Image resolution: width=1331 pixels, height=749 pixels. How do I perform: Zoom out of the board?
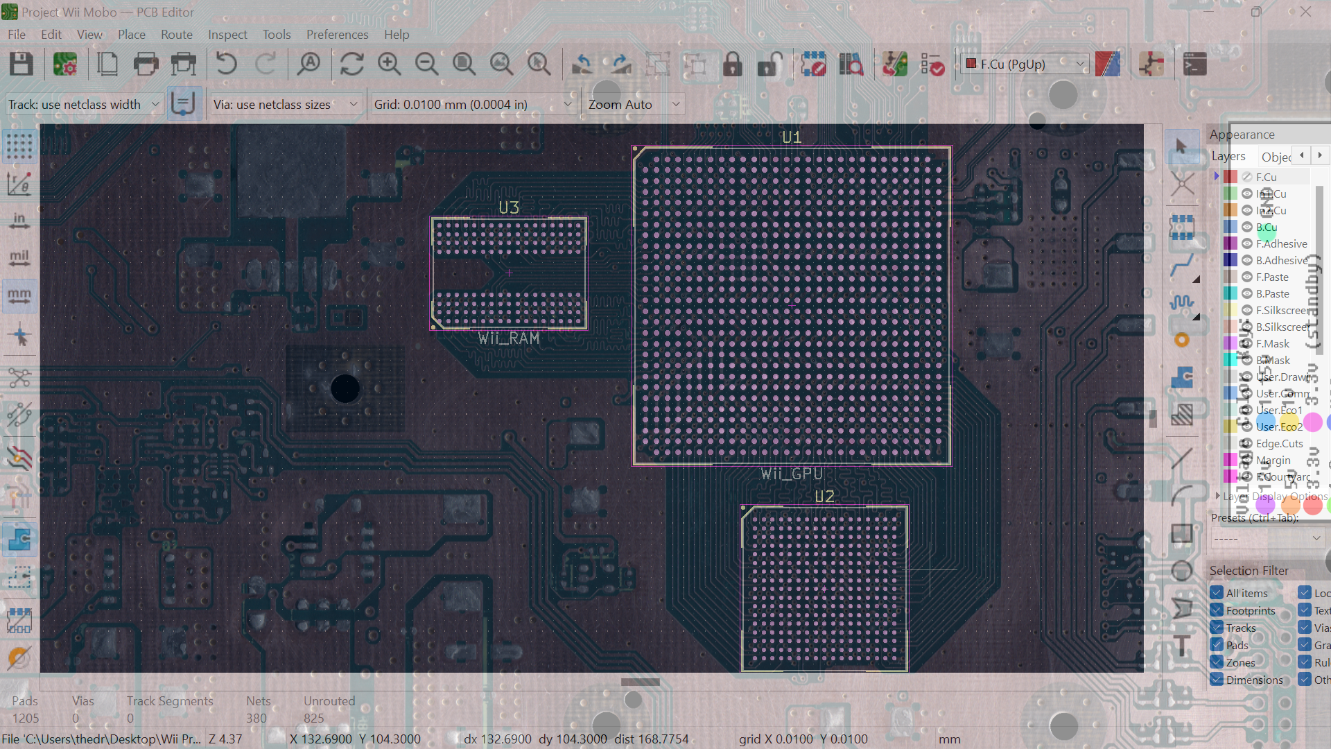[427, 64]
